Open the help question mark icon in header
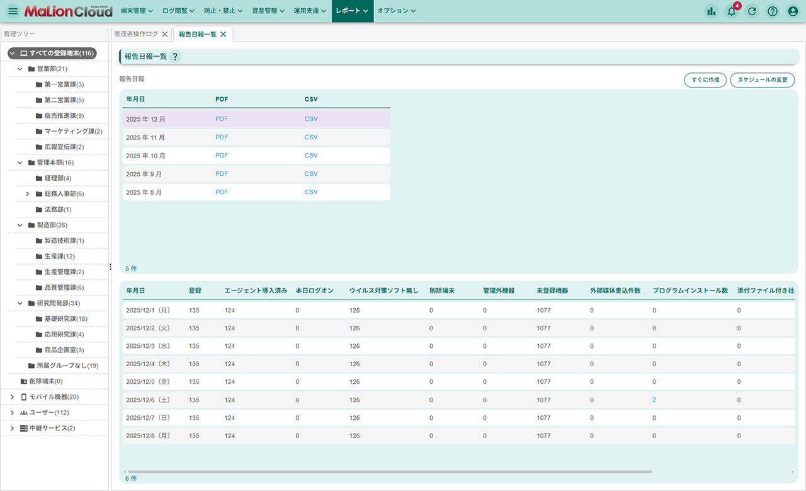The image size is (806, 491). [773, 11]
